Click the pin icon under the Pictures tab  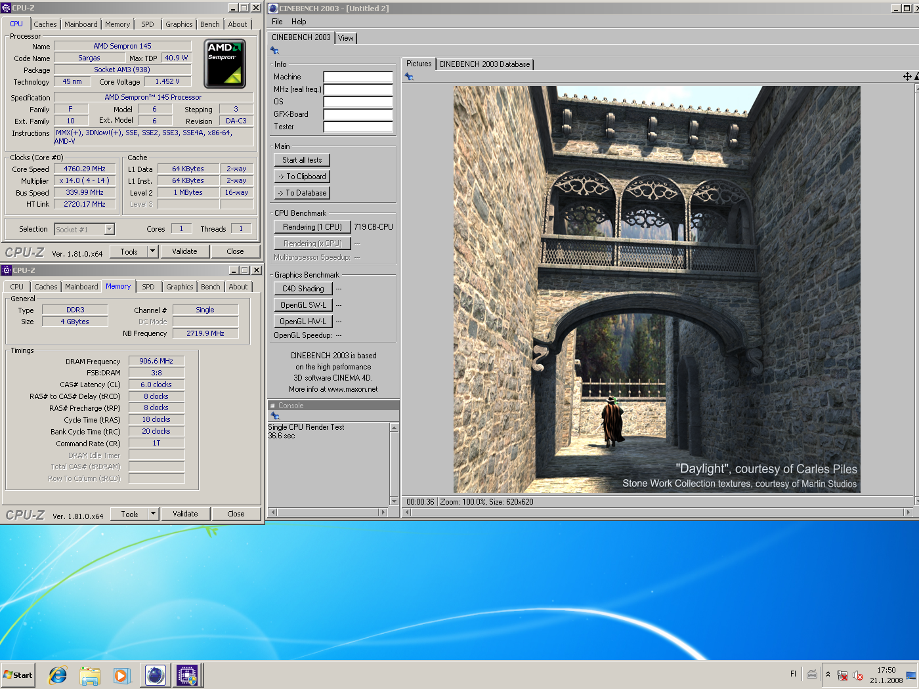[409, 77]
